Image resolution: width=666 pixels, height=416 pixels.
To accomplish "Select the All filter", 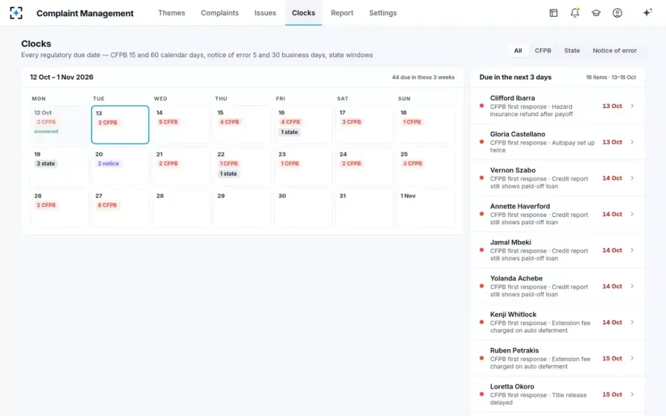I will tap(518, 50).
